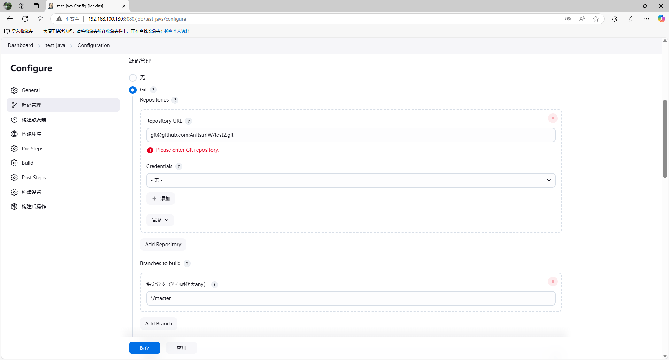Show help for Branches to build
The image size is (669, 360).
[187, 263]
